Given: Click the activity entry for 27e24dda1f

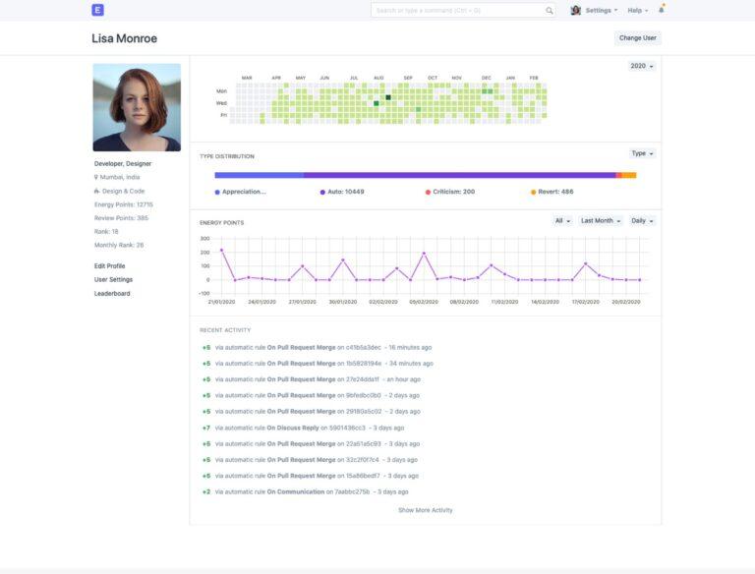Looking at the screenshot, I should (311, 379).
